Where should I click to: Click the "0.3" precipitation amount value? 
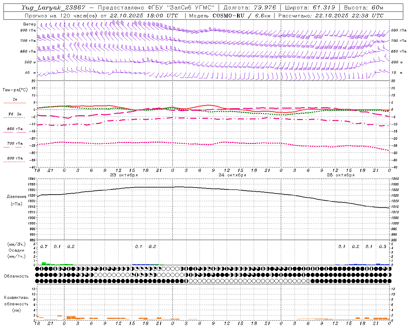382,247
